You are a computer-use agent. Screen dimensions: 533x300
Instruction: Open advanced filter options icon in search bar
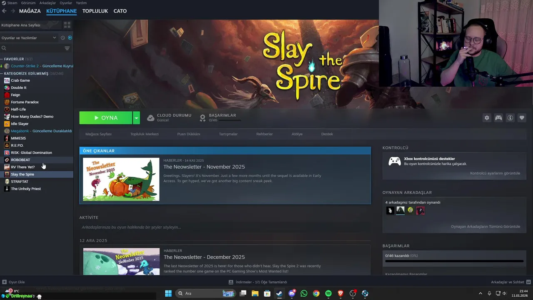tap(67, 48)
